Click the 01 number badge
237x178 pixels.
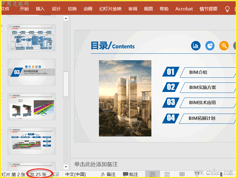point(171,72)
